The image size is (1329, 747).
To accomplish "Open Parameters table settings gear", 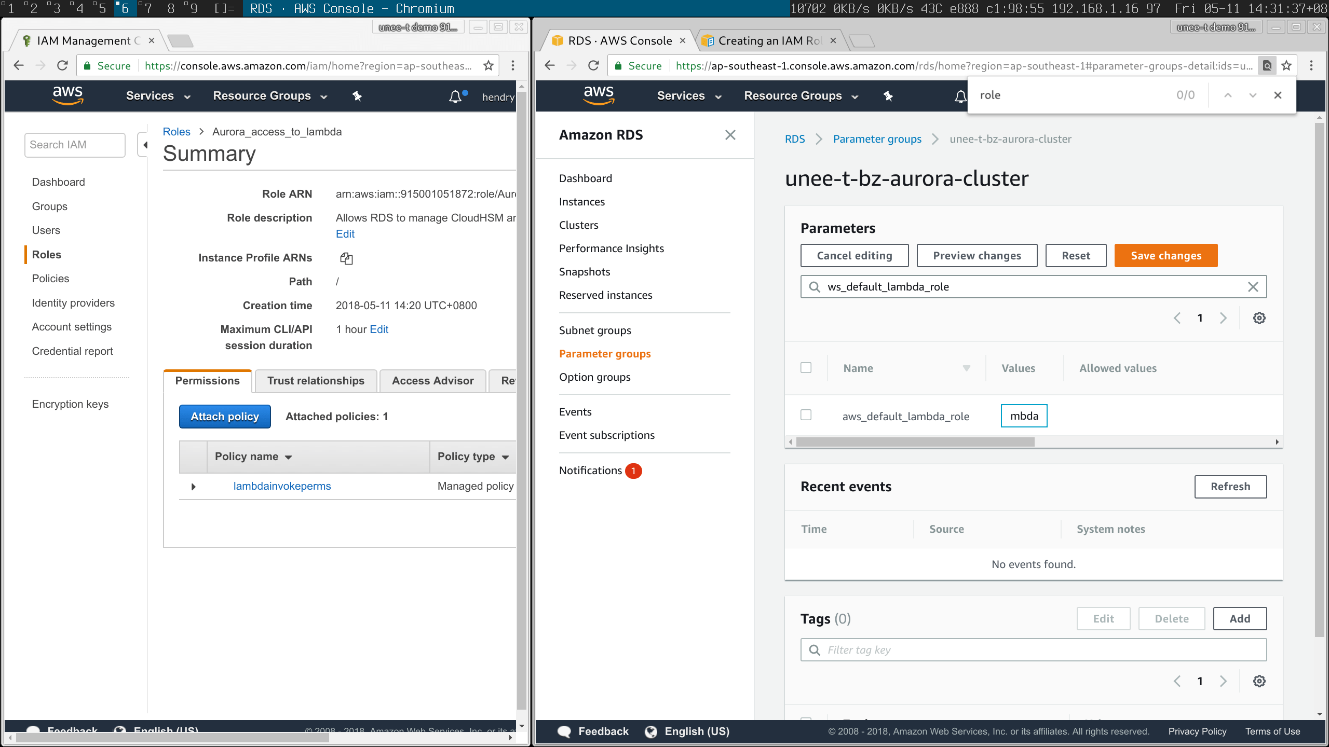I will pos(1259,318).
